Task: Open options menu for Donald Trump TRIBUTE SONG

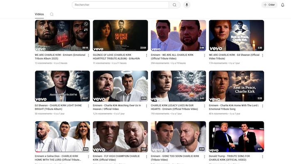Action: pos(262,157)
